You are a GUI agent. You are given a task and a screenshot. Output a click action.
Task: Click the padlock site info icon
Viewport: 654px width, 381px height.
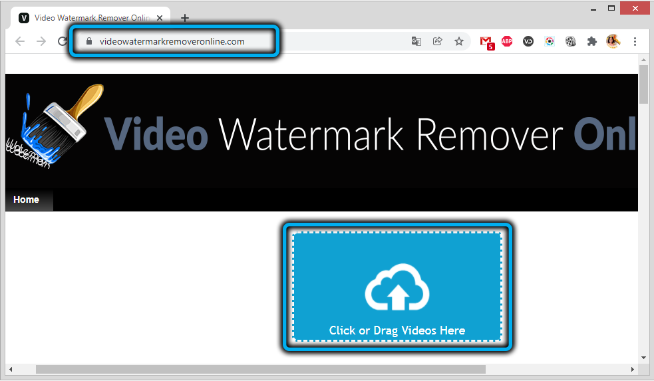click(x=89, y=41)
